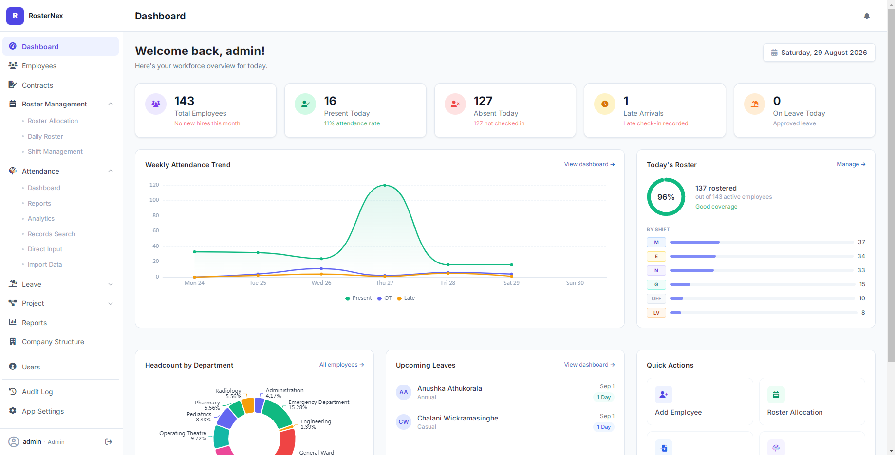Open Attendance Dashboard submenu item

pos(44,188)
